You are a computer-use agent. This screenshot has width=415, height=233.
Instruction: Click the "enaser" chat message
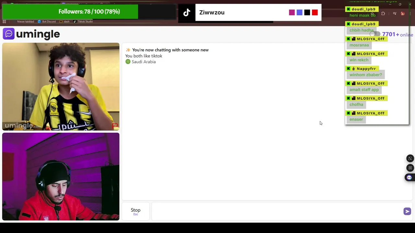[356, 119]
